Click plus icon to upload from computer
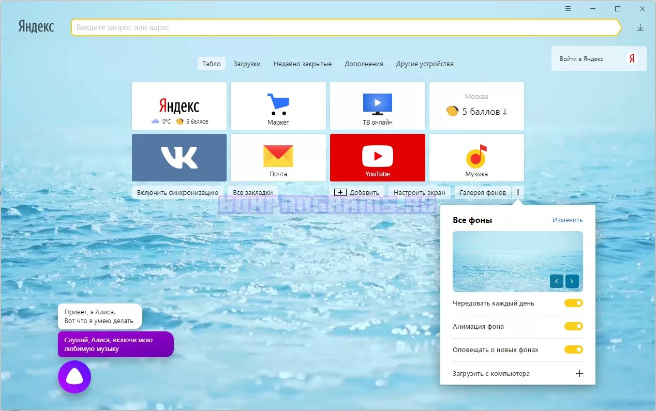656x411 pixels. pos(579,373)
